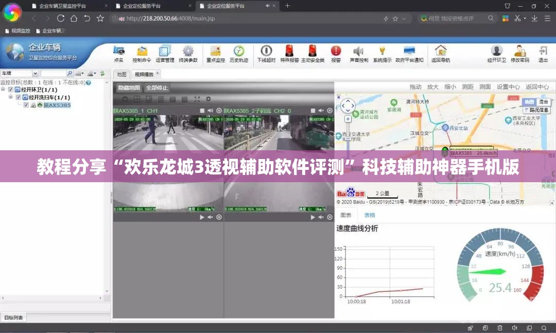Viewport: 556px width, 333px height.
Task: Switch to the 地图 tab
Action: pos(121,74)
